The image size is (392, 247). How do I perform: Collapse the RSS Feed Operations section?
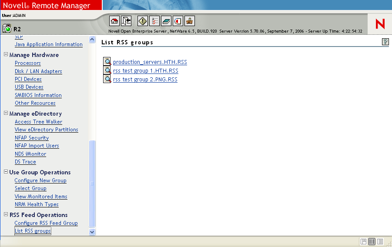point(6,214)
